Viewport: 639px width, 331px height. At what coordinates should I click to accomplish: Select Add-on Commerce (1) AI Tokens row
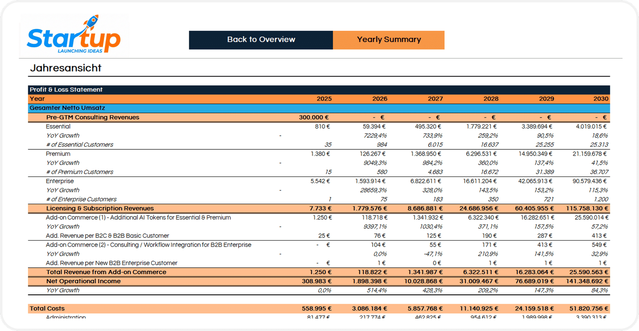pyautogui.click(x=138, y=217)
